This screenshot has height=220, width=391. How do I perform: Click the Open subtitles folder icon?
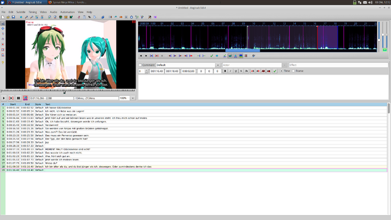coord(8,17)
